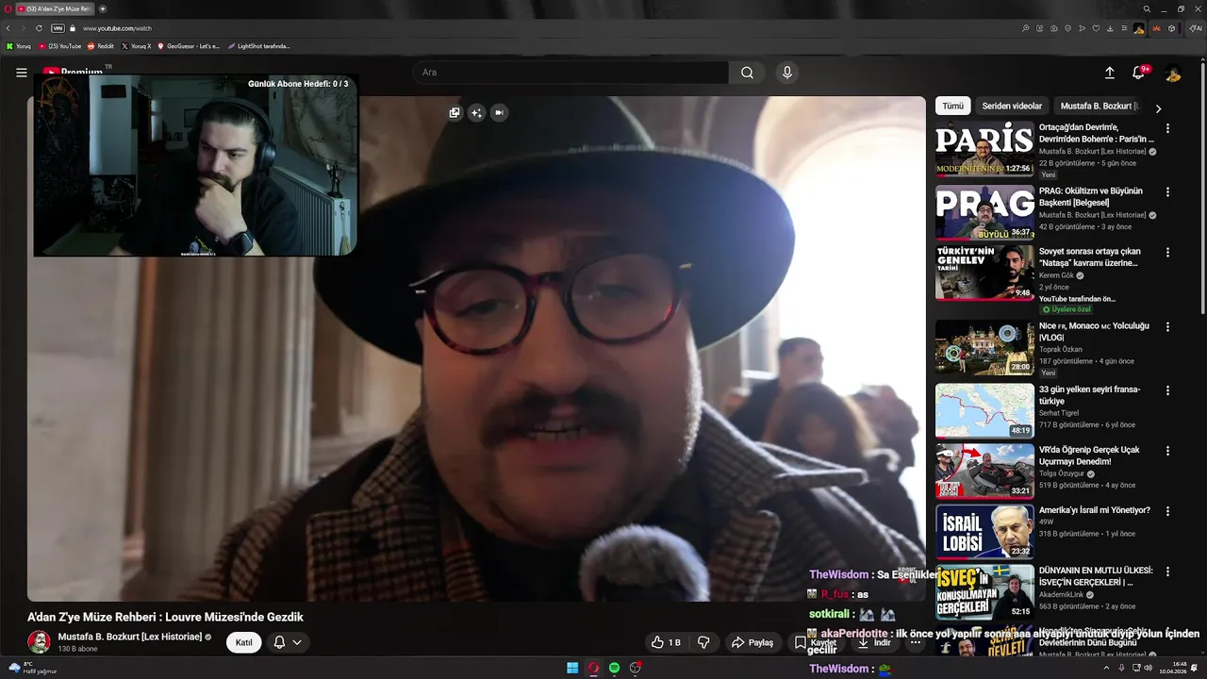1207x679 pixels.
Task: Open the LightShot bookmark
Action: click(x=258, y=46)
